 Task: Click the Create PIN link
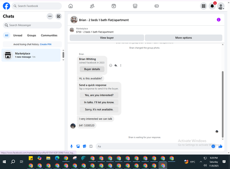coord(46,45)
